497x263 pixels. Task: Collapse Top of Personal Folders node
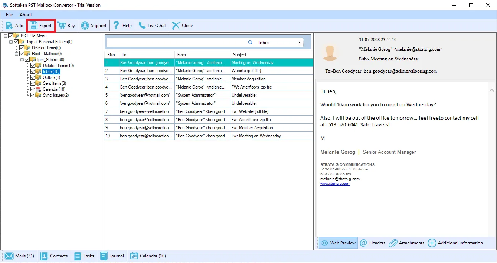(x=11, y=42)
